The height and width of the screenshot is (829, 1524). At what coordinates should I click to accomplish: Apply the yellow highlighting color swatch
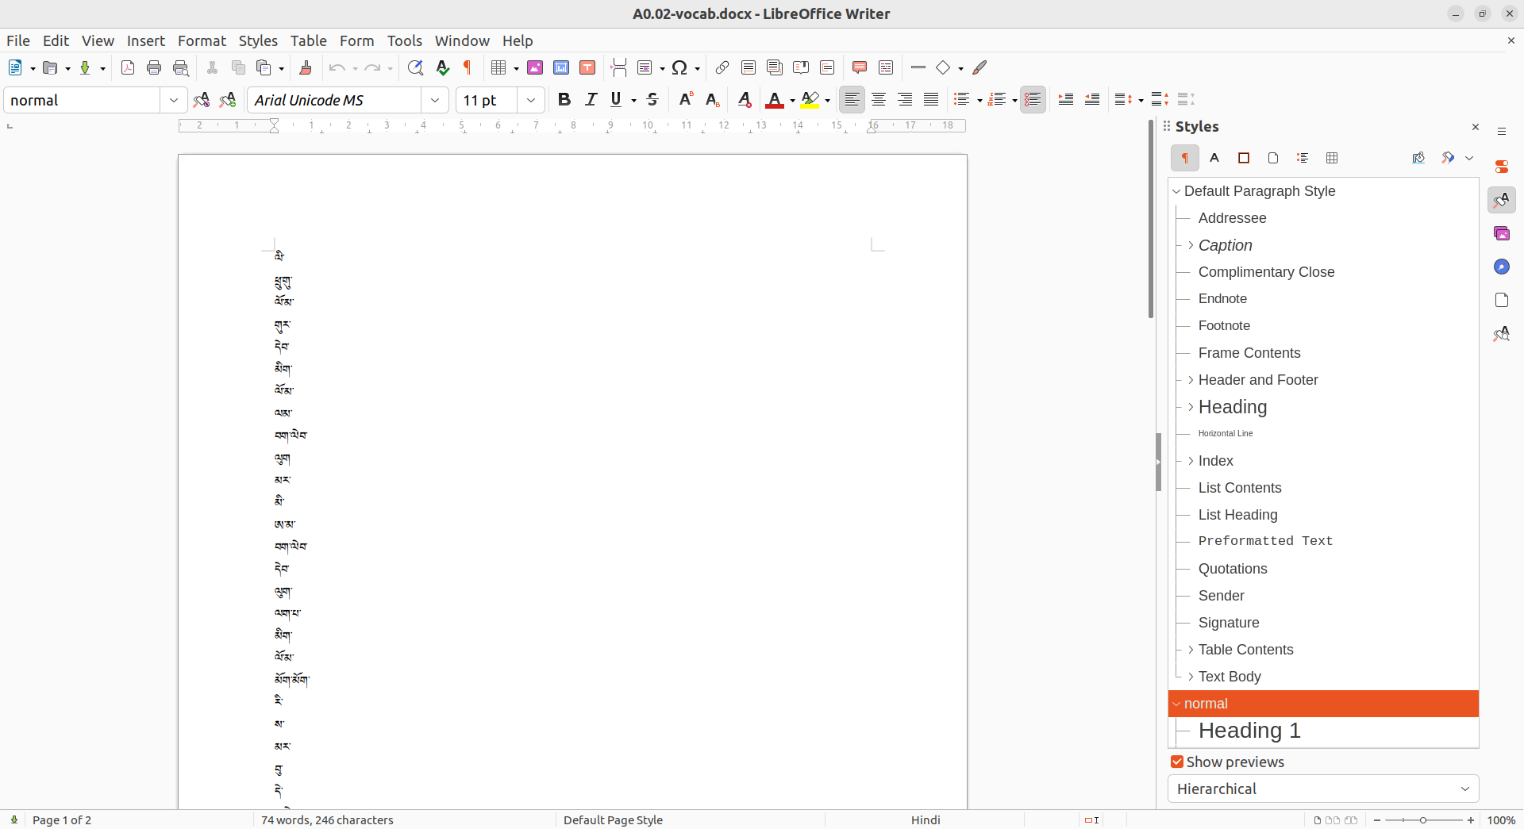pyautogui.click(x=810, y=100)
